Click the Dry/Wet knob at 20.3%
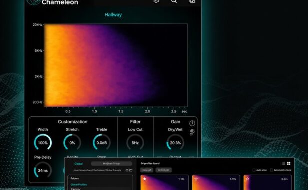The height and width of the screenshot is (190, 308). pyautogui.click(x=175, y=143)
